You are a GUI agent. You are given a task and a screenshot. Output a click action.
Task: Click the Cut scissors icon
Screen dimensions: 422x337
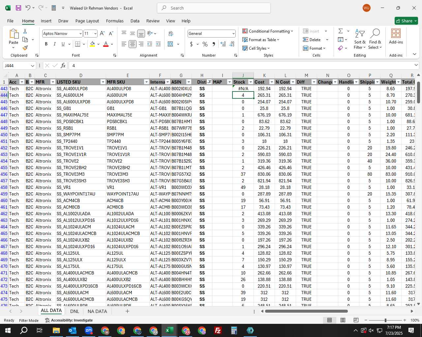pos(25,31)
